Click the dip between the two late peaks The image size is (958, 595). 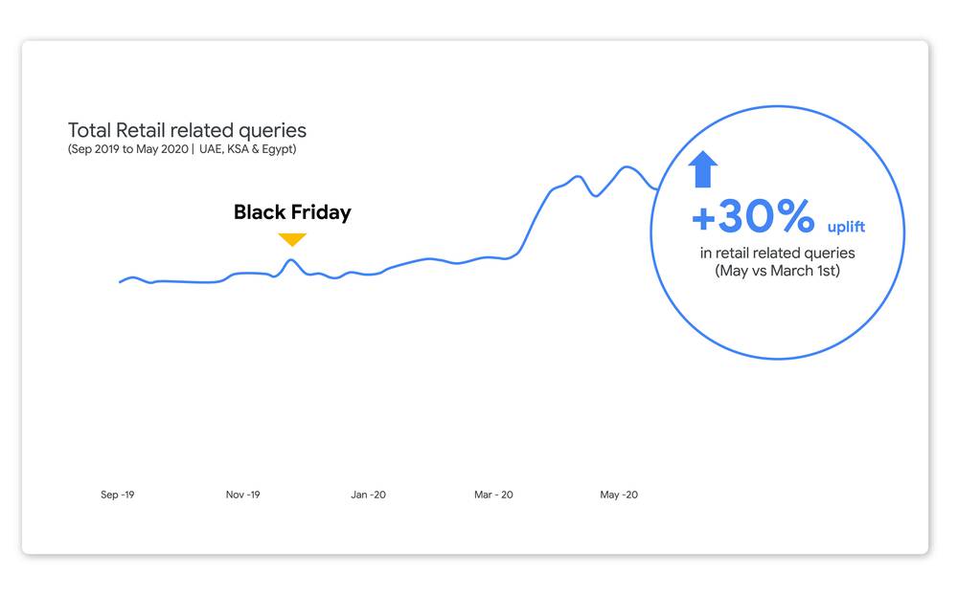tap(596, 195)
